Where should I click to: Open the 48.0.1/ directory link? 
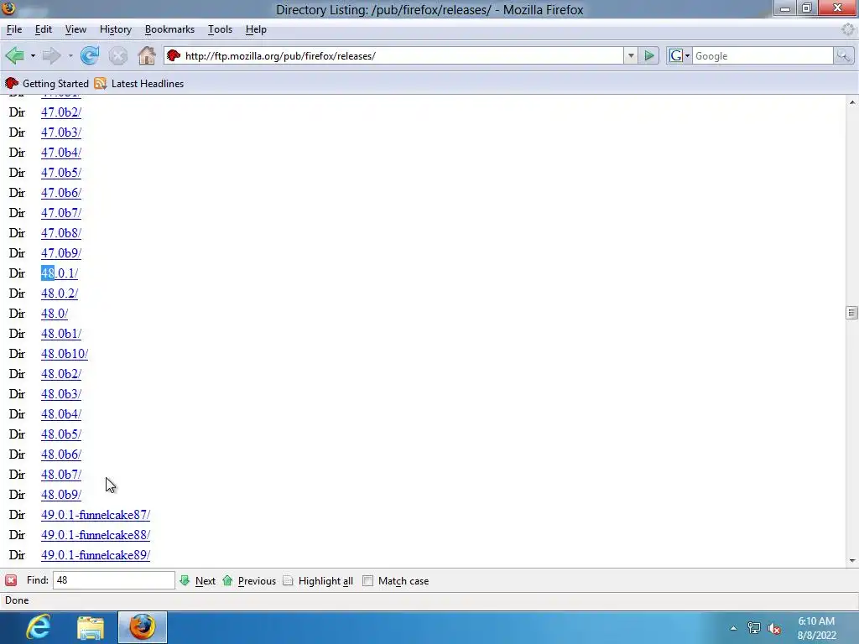tap(60, 273)
